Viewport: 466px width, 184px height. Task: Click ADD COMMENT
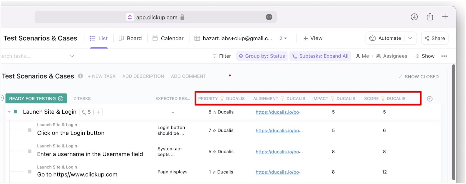188,76
